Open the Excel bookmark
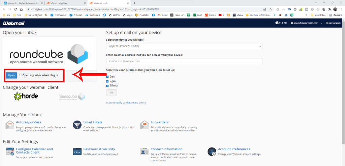Viewport: 345px width, 166px height. pyautogui.click(x=197, y=15)
